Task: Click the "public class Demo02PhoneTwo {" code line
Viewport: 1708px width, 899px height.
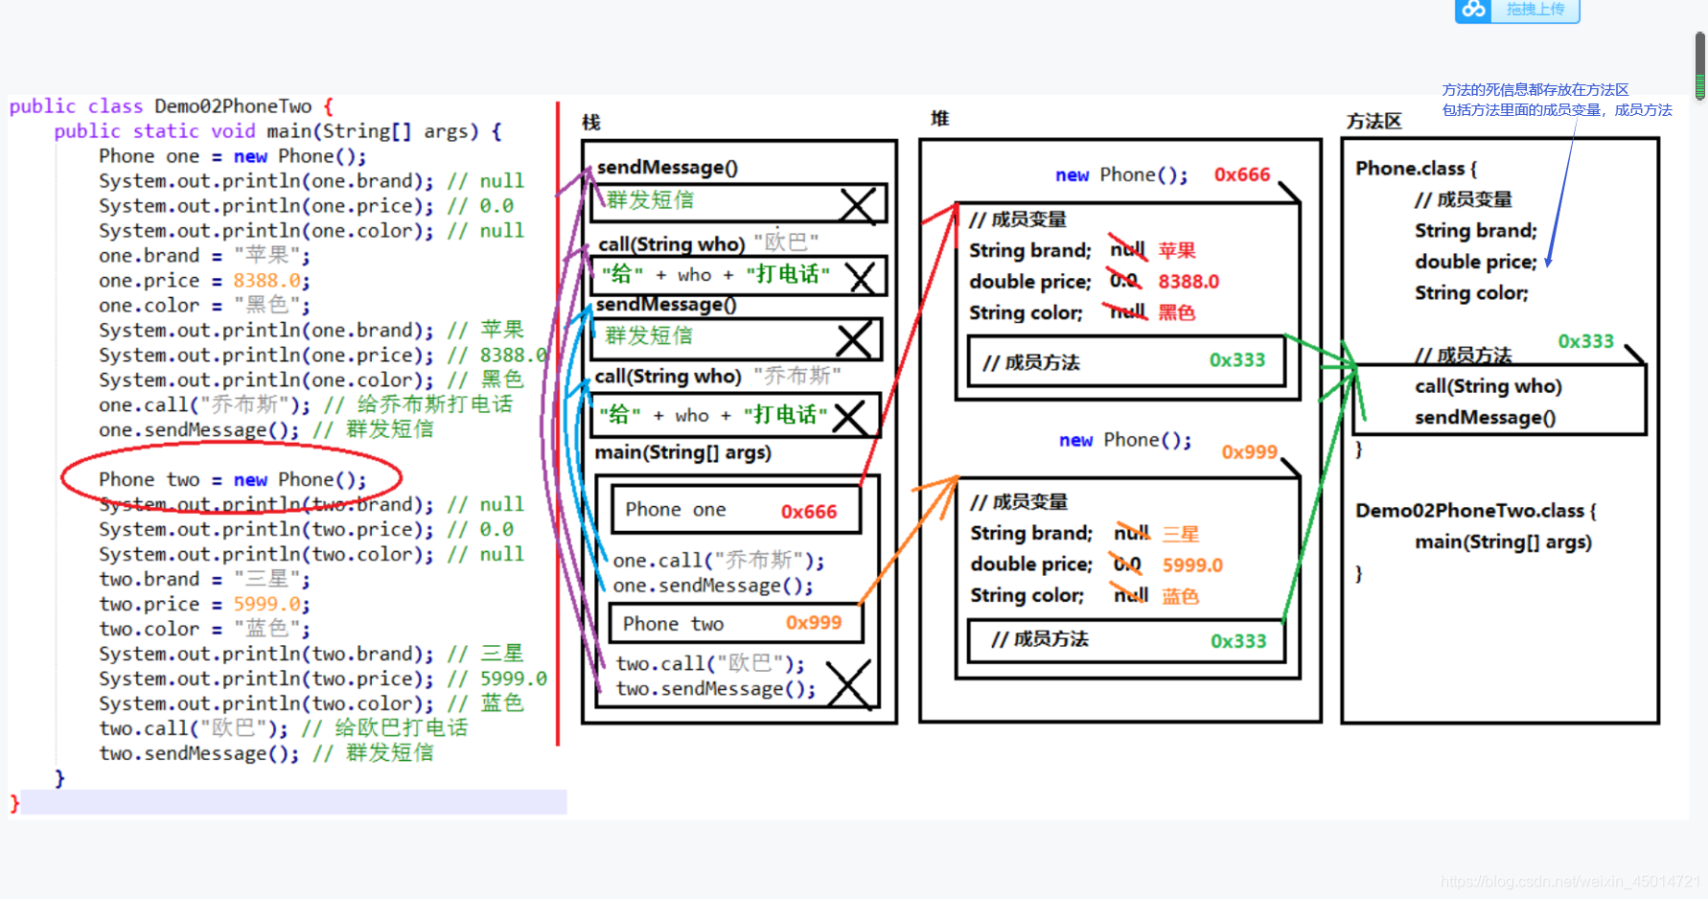Action: pyautogui.click(x=172, y=105)
